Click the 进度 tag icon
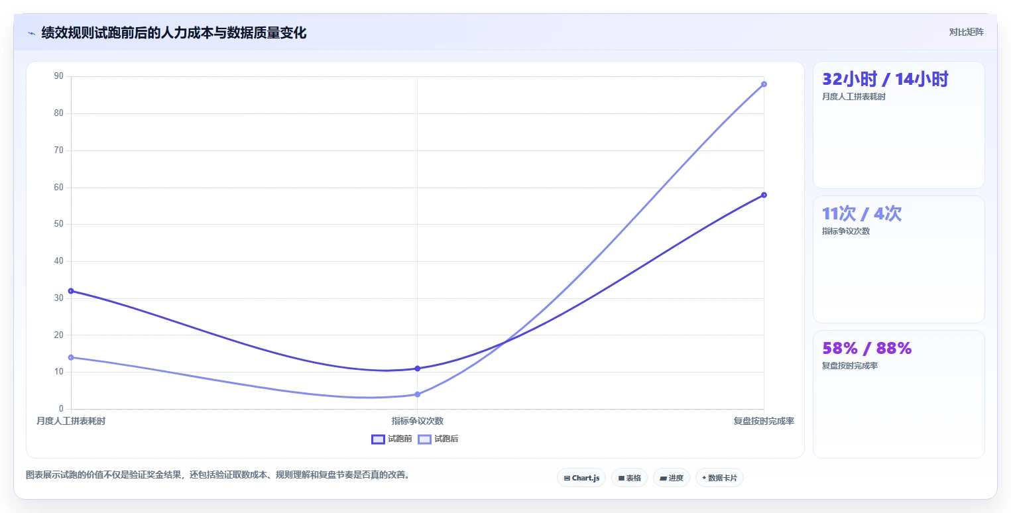The width and height of the screenshot is (1011, 513). coord(663,478)
